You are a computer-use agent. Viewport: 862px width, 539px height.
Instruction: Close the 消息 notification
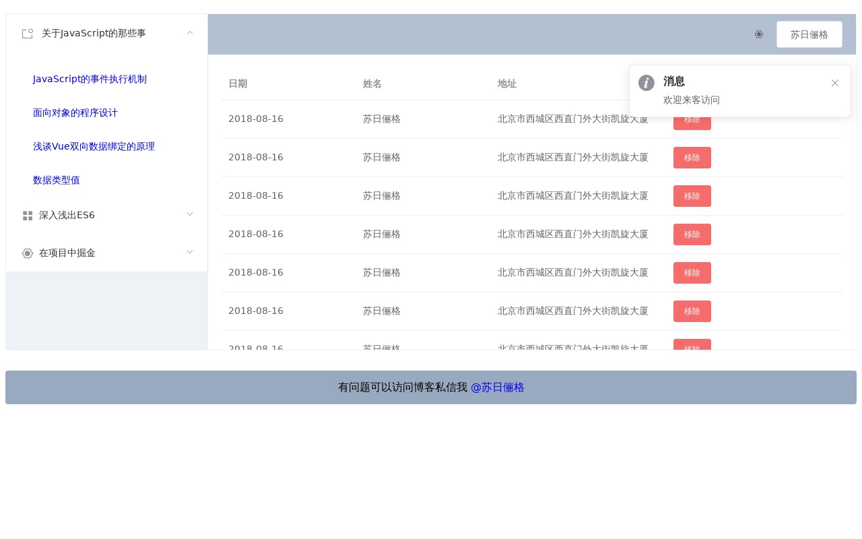click(x=835, y=83)
